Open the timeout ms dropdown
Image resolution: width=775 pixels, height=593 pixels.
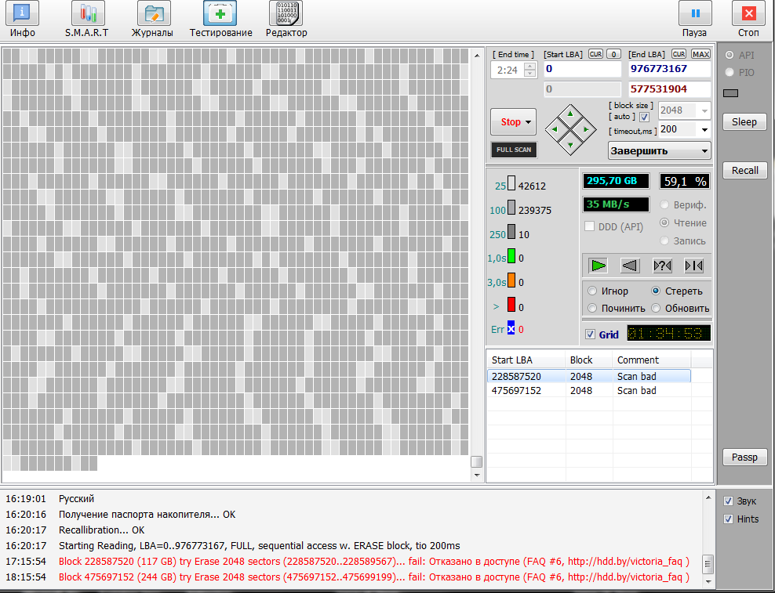click(704, 130)
